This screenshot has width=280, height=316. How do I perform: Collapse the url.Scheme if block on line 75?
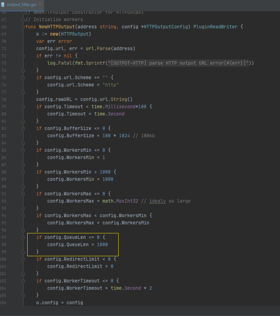(x=23, y=78)
